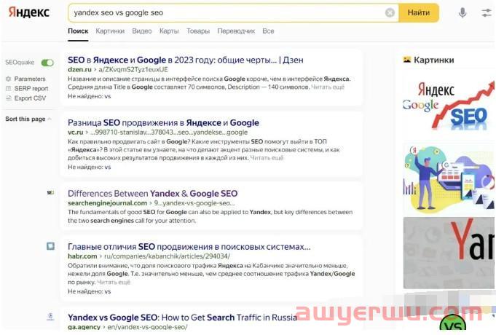Clear the search query with the X icon
496x335 pixels.
pyautogui.click(x=390, y=12)
